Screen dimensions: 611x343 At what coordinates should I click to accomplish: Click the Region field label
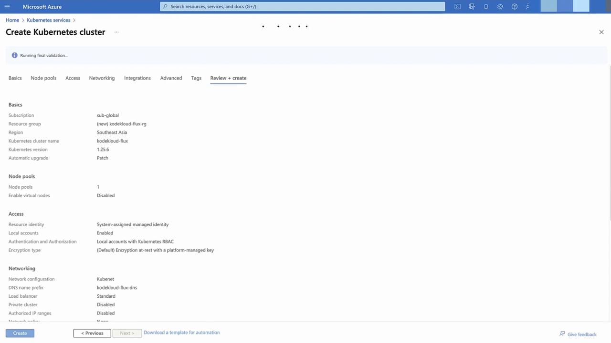pyautogui.click(x=16, y=132)
